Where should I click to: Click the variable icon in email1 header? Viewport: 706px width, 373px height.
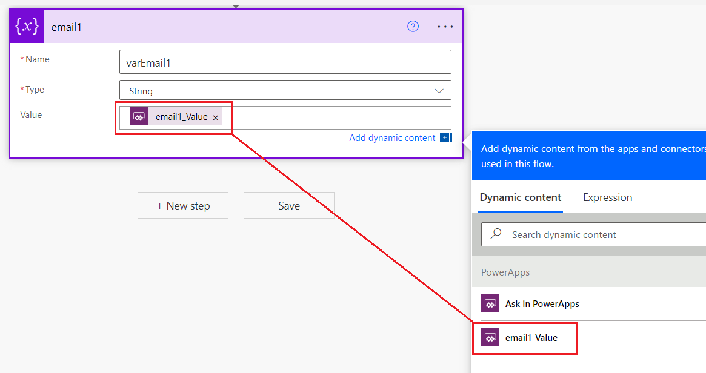pyautogui.click(x=27, y=27)
